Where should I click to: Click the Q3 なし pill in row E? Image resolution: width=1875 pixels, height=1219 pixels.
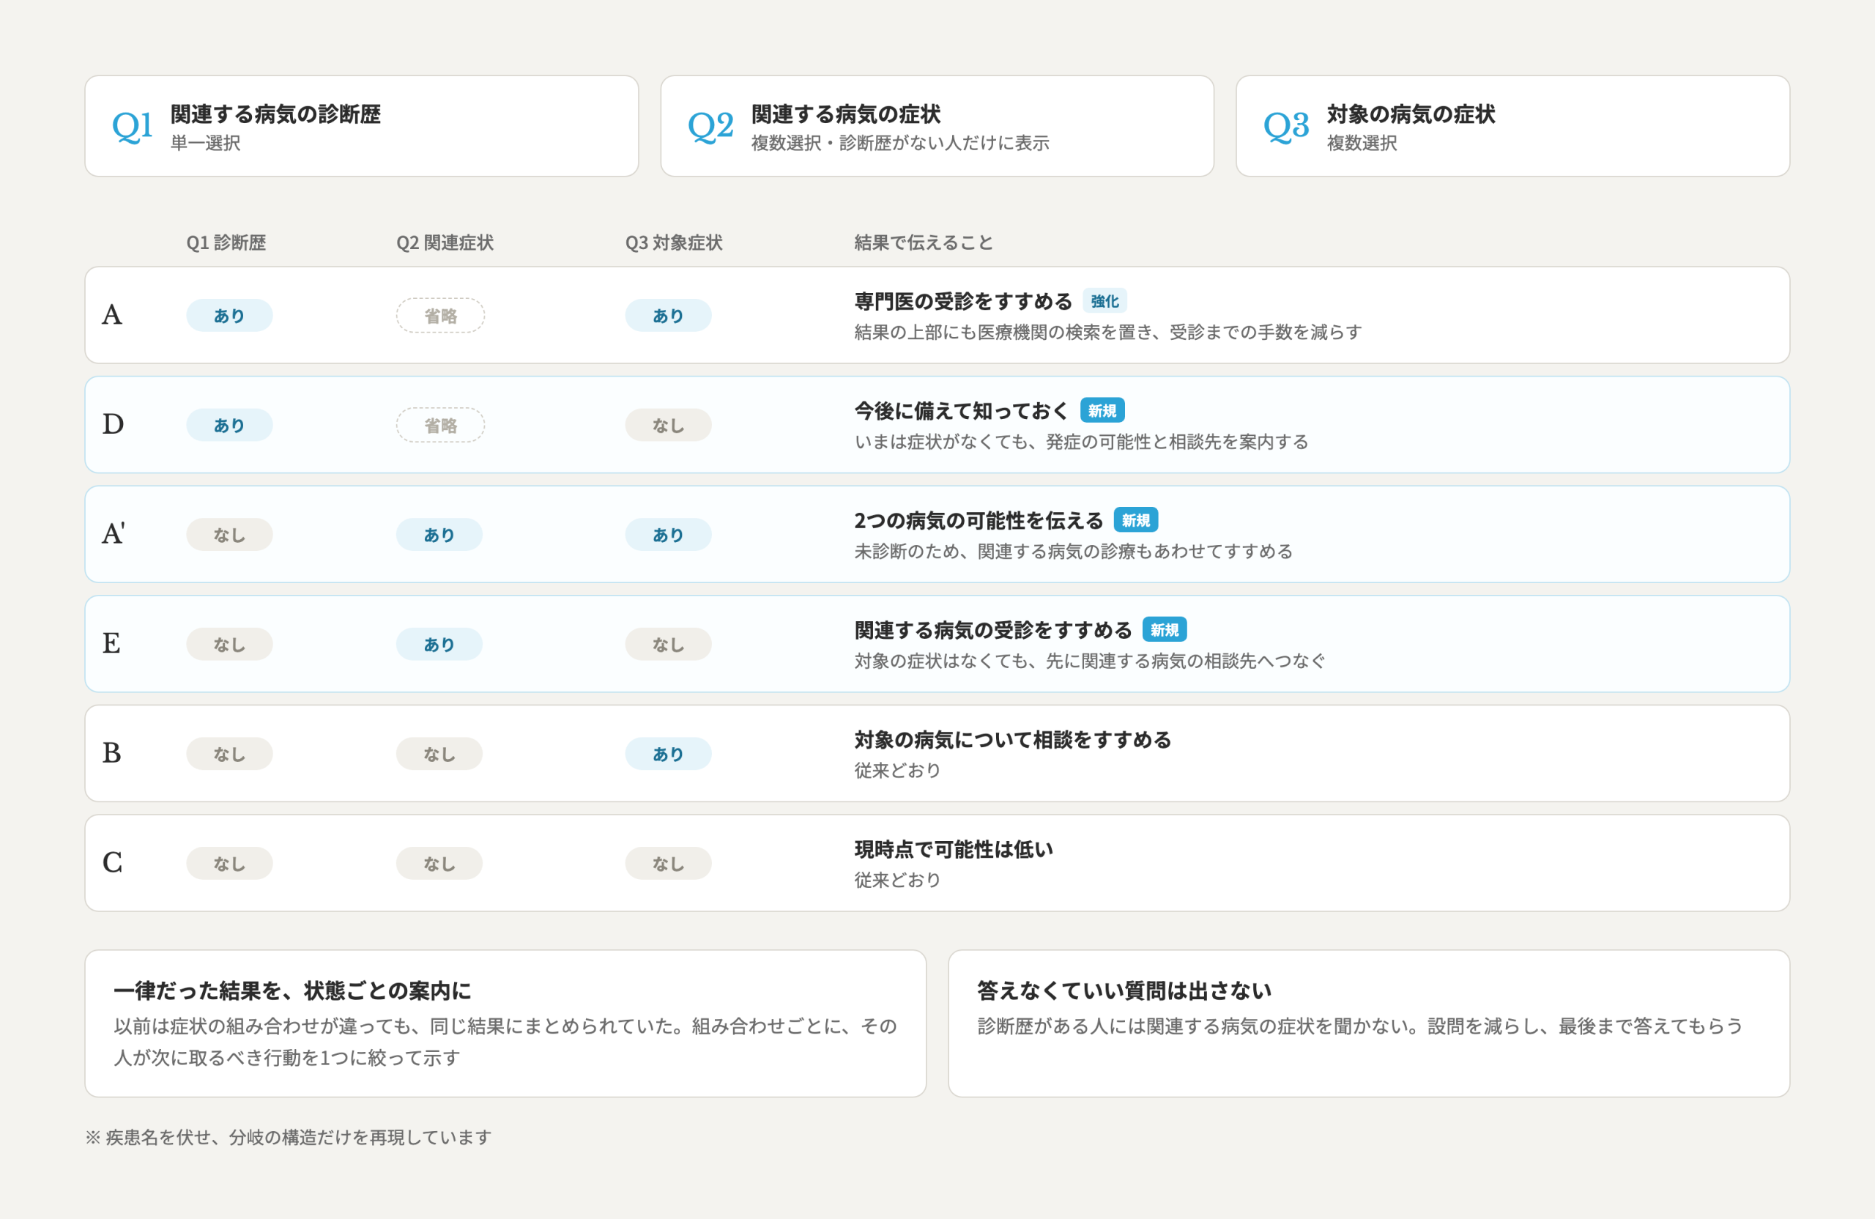668,644
